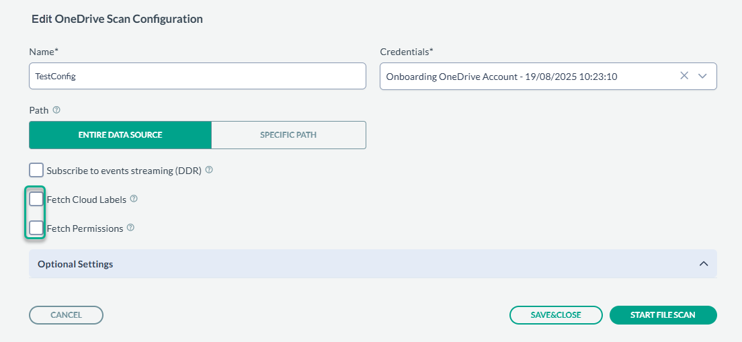This screenshot has width=742, height=342.
Task: Open the events streaming (DDR) help icon
Action: pos(209,171)
